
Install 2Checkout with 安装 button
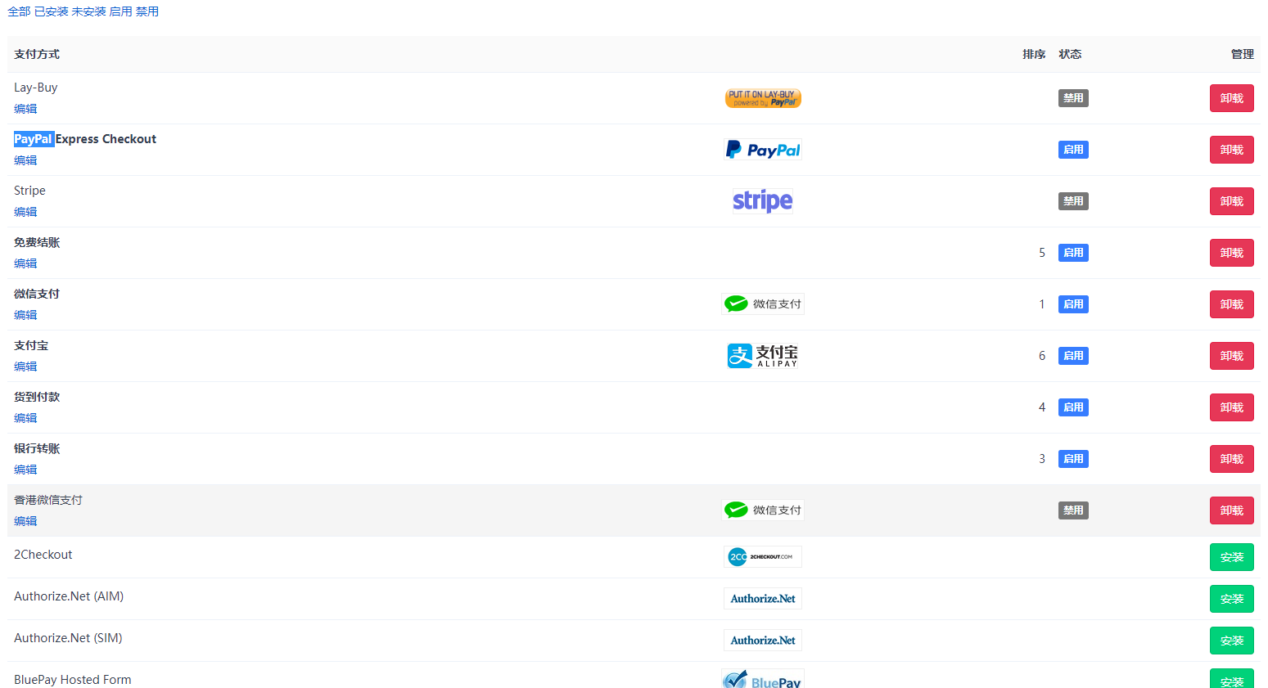pyautogui.click(x=1232, y=557)
